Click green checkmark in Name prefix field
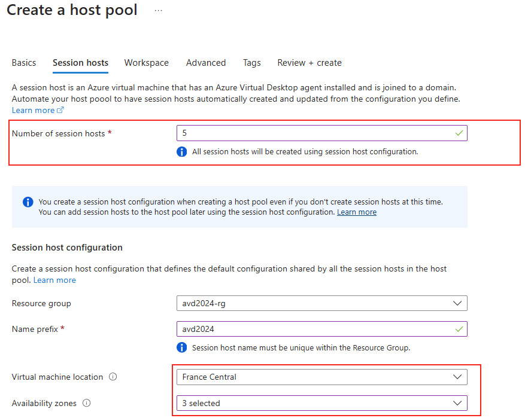This screenshot has height=418, width=525. (x=459, y=329)
